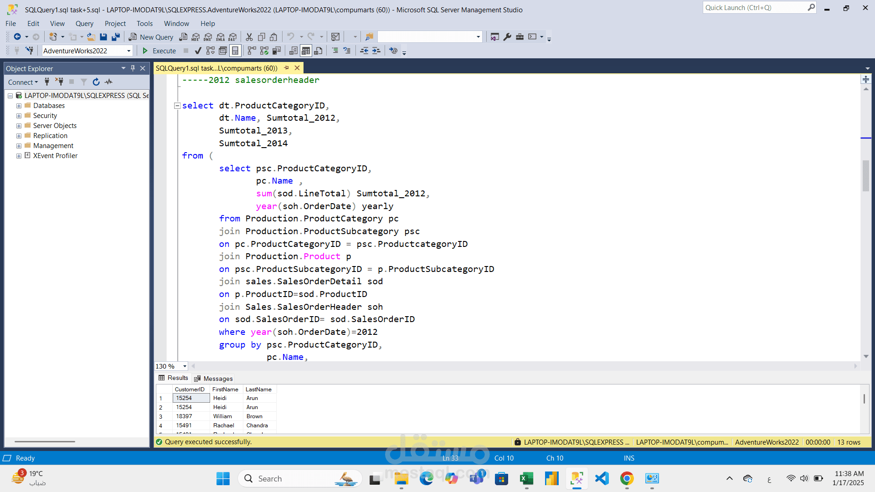Image resolution: width=875 pixels, height=492 pixels.
Task: Open the 130 % zoom dropdown
Action: 185,366
